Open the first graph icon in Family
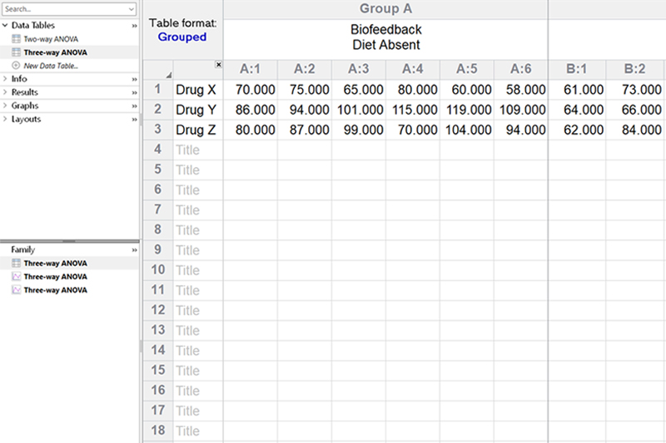This screenshot has width=666, height=443. (16, 277)
